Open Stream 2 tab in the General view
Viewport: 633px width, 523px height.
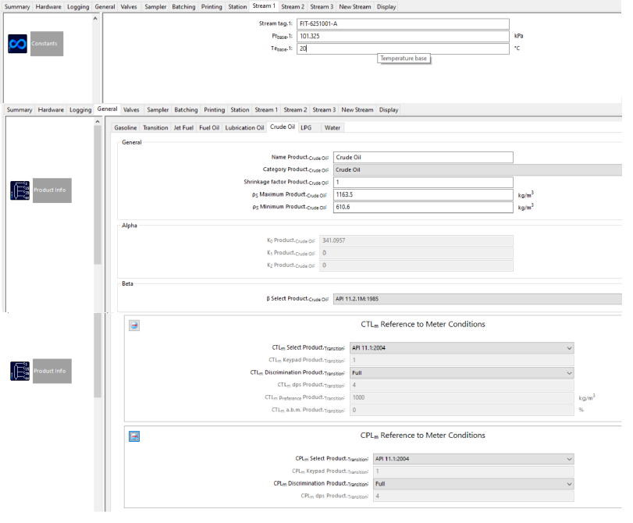(x=295, y=110)
